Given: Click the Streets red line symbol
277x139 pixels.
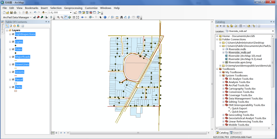Looking at the screenshot, I should pos(16,76).
